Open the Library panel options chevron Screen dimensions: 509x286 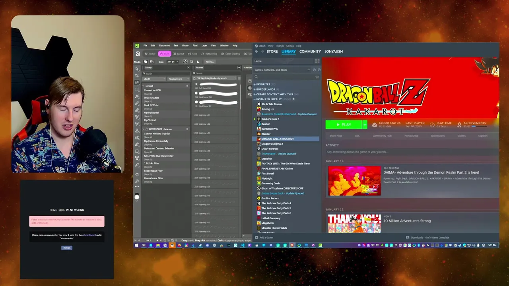(x=188, y=68)
